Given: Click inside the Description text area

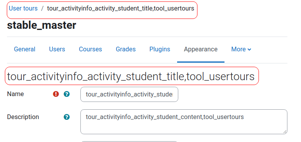Looking at the screenshot, I should (184, 122).
